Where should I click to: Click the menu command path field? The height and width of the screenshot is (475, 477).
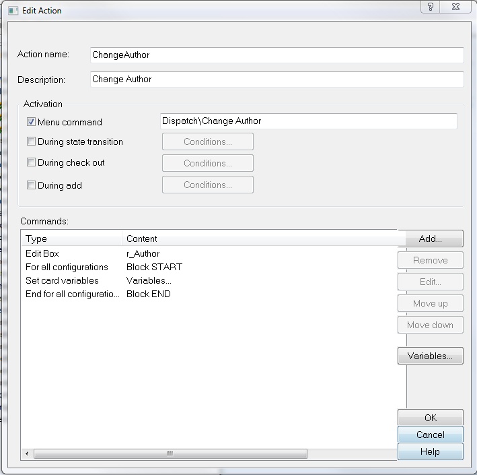click(x=308, y=121)
